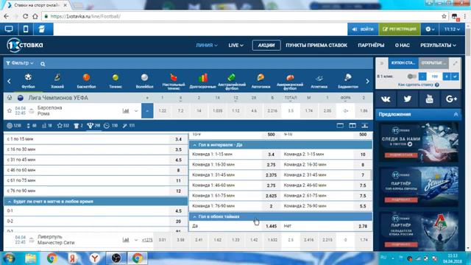Select the Австралийский футбол sport icon

coord(232,81)
